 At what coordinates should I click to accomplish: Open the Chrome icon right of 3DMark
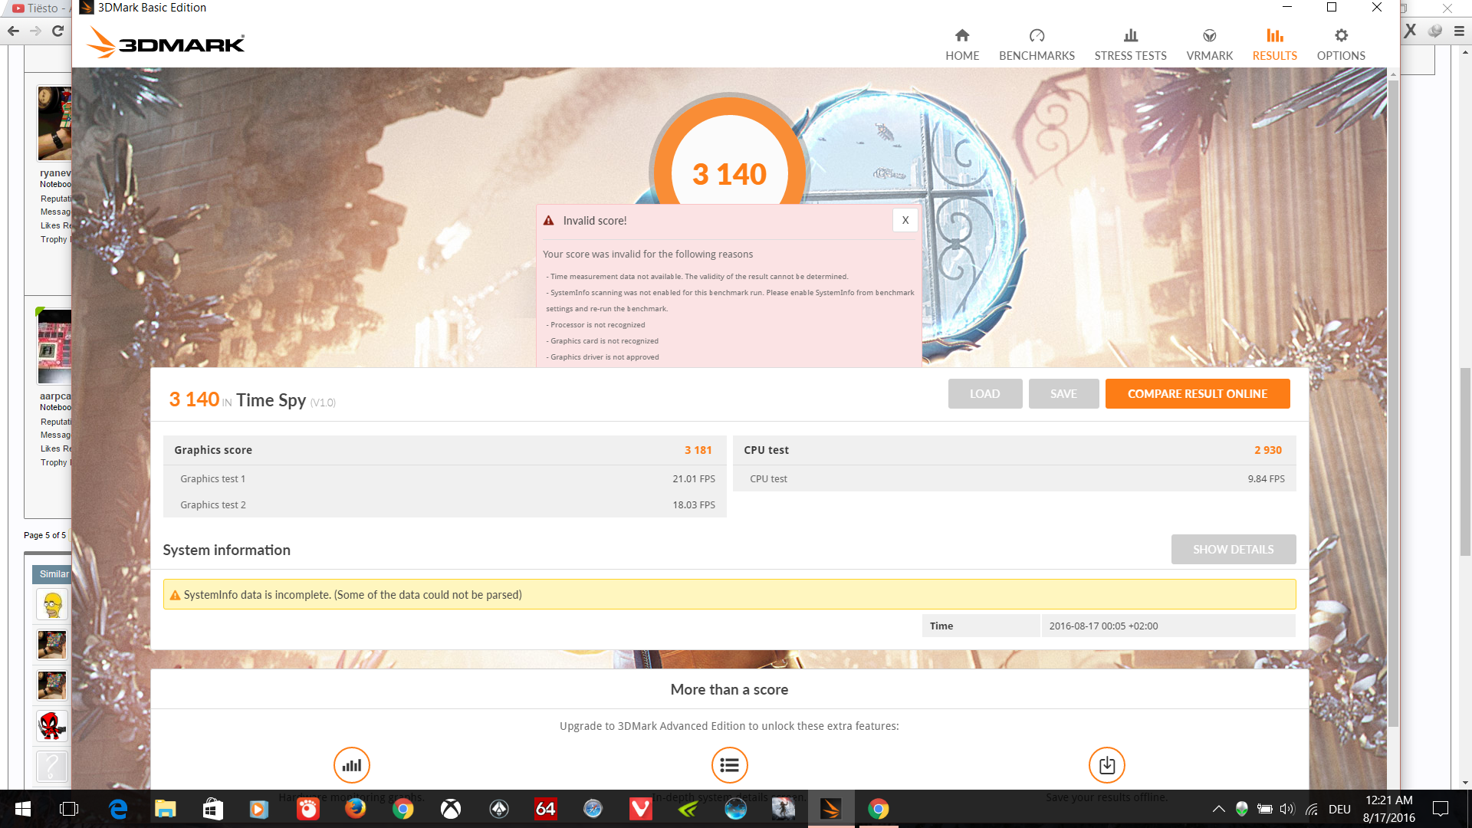[x=878, y=809]
